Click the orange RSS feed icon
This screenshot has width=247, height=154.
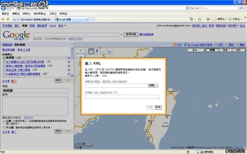point(174,45)
